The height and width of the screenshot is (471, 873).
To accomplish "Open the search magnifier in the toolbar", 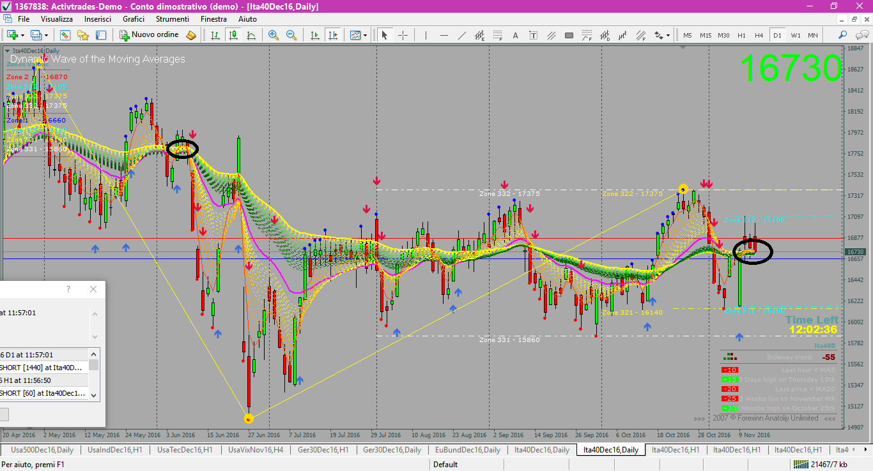I will (843, 35).
